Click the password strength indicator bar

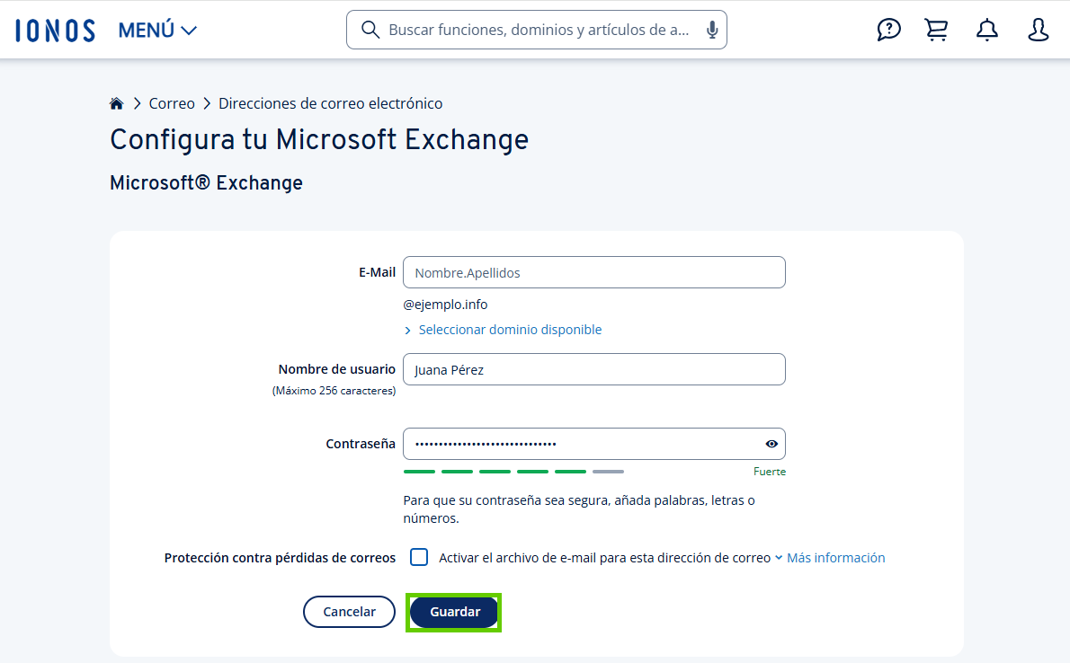(x=513, y=471)
